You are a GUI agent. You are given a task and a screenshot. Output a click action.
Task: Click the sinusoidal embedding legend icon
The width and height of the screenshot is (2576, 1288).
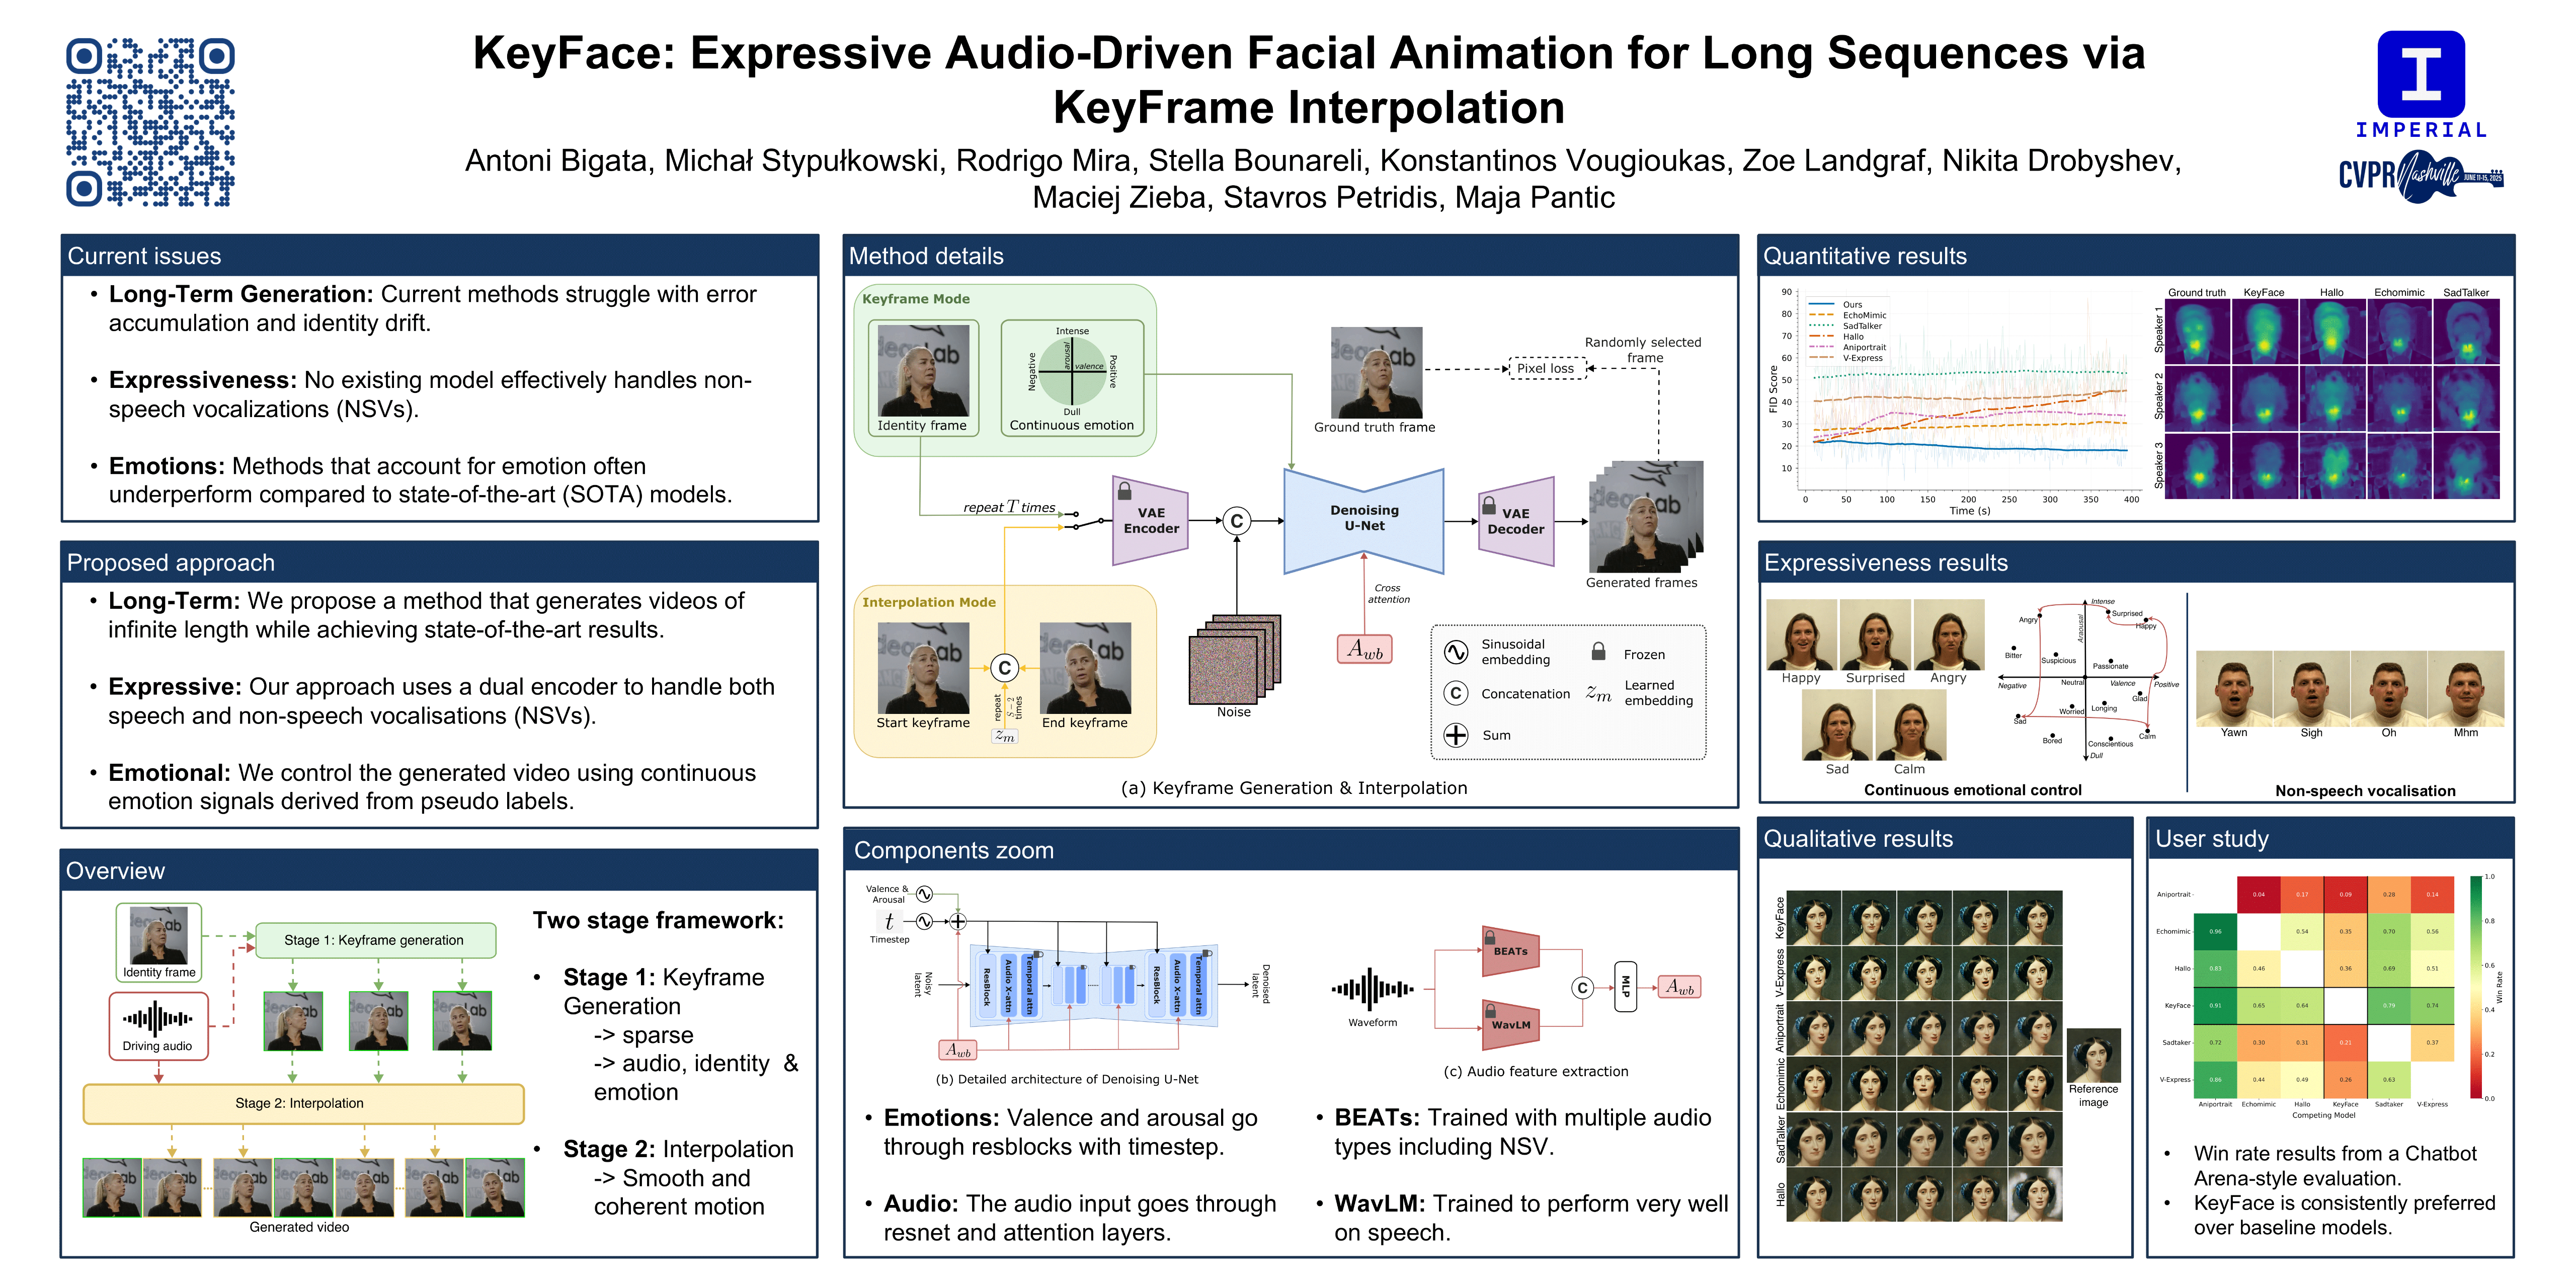(1456, 652)
